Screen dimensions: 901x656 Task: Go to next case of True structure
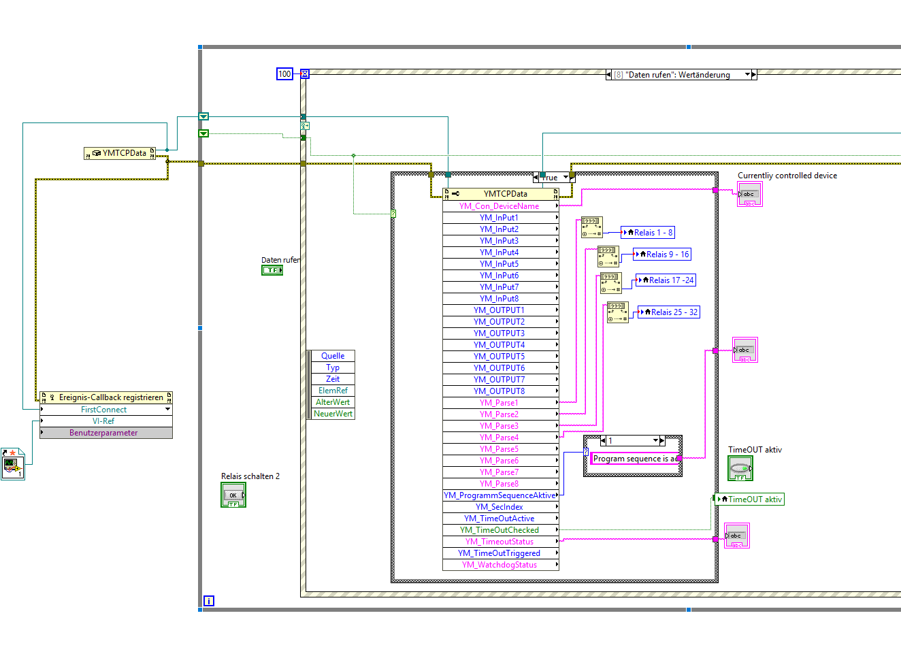[x=572, y=178]
